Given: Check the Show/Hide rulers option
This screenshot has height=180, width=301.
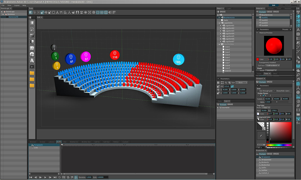Looking at the screenshot, I should pos(275,91).
